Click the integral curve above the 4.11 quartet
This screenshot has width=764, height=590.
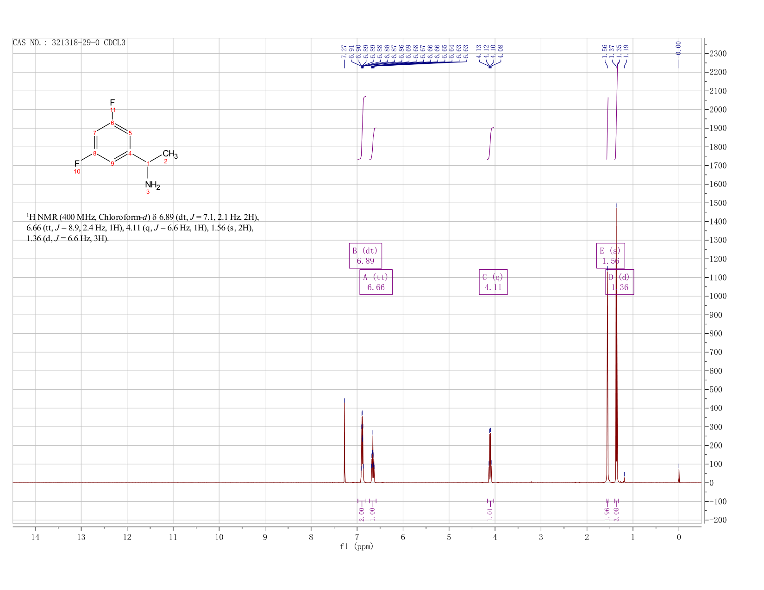tap(491, 143)
